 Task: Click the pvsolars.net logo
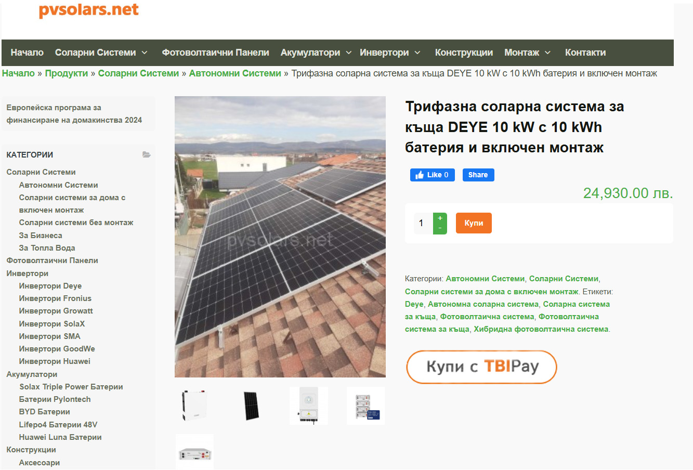tap(88, 9)
